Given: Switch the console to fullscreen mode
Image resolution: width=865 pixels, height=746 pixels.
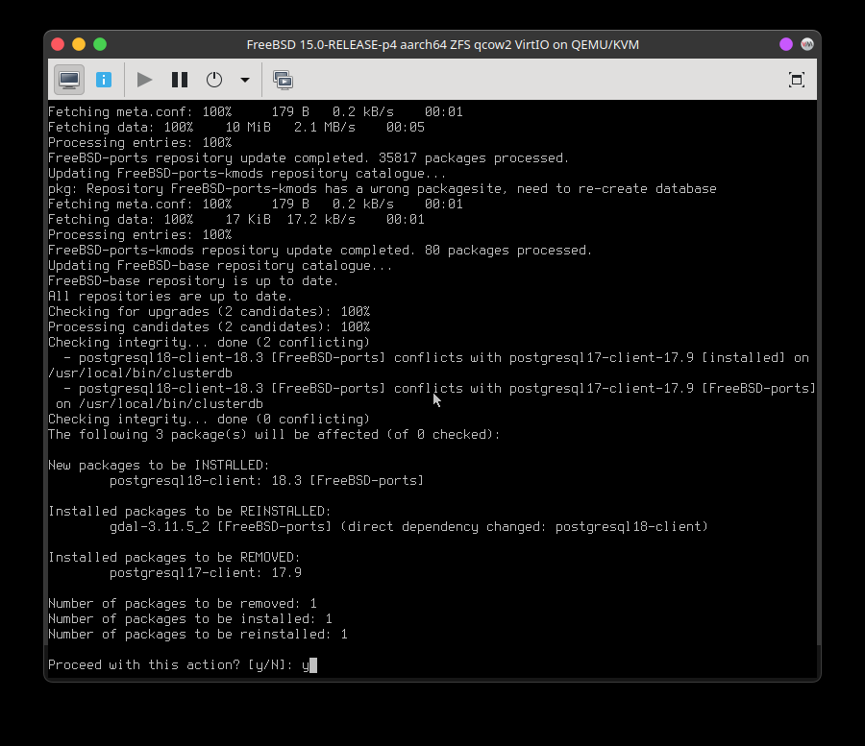Looking at the screenshot, I should [x=796, y=80].
